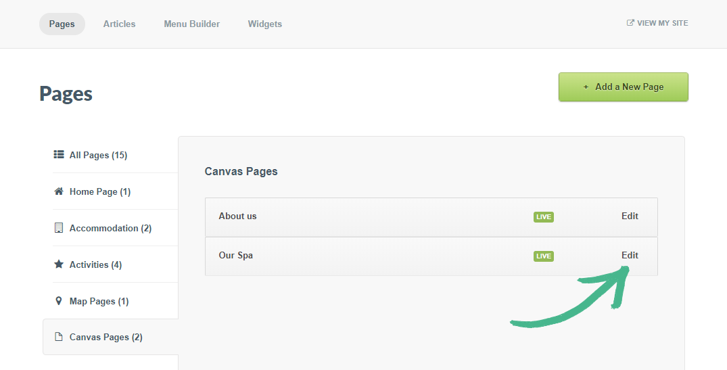This screenshot has width=727, height=370.
Task: Click the LIVE badge on About us
Action: pyautogui.click(x=543, y=217)
